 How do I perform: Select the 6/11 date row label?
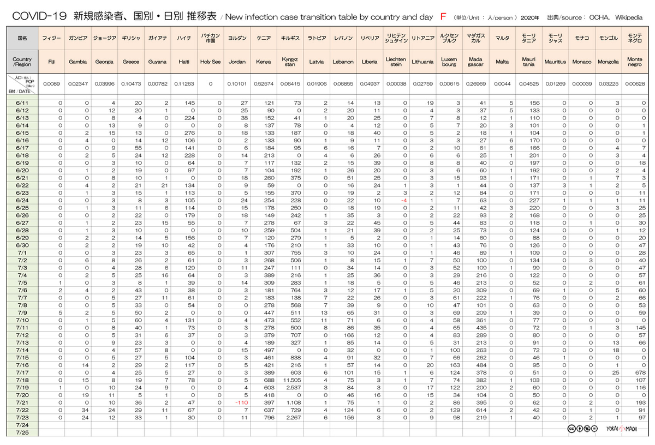(x=22, y=103)
